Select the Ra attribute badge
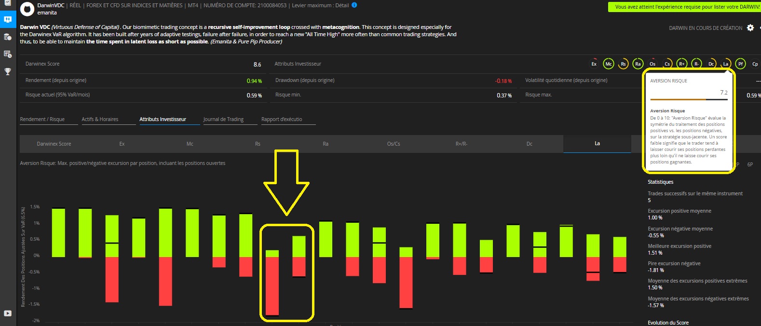761x326 pixels. point(638,64)
